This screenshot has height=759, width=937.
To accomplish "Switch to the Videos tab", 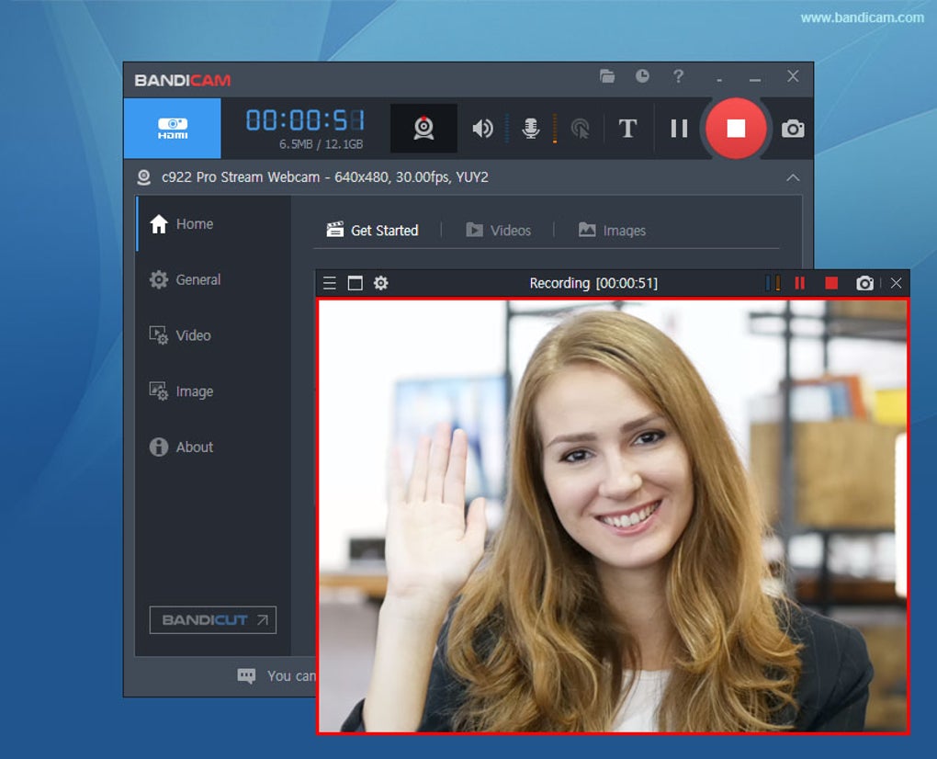I will click(499, 230).
